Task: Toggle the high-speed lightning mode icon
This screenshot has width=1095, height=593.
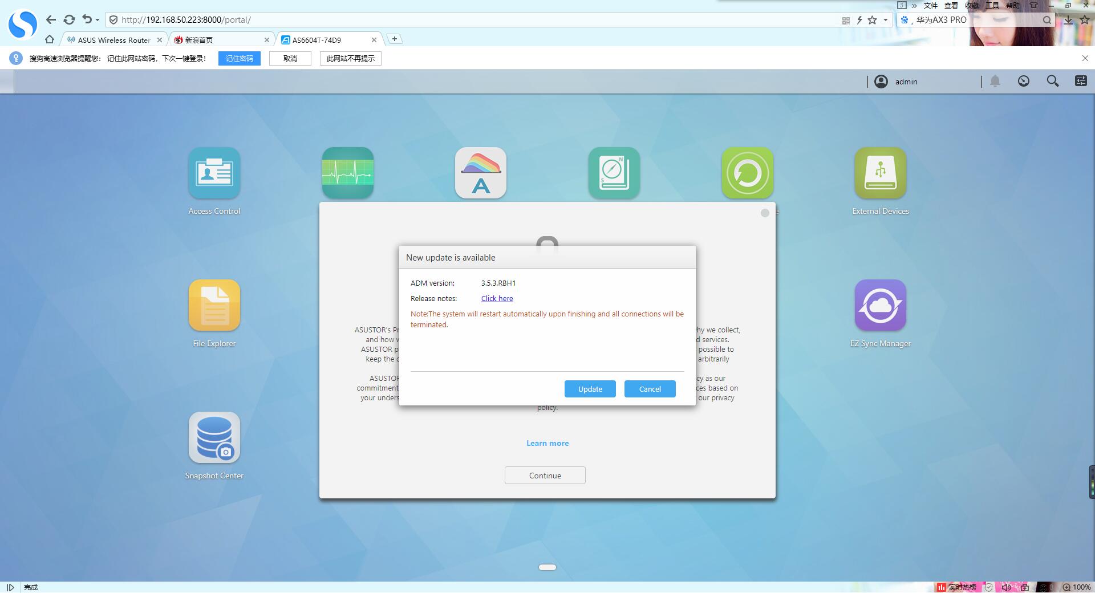Action: (859, 20)
